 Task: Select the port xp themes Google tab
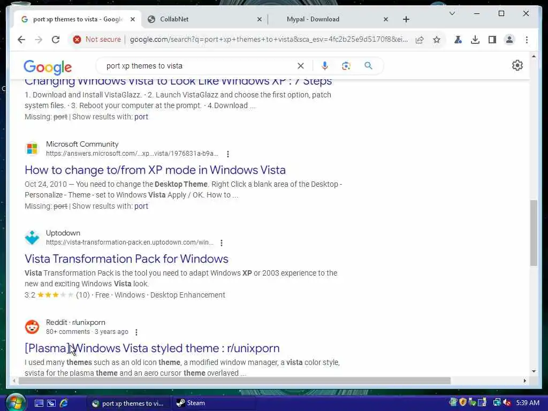(78, 19)
